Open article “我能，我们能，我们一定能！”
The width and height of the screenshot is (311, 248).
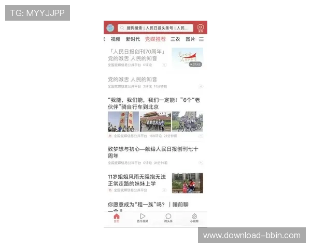click(x=154, y=103)
